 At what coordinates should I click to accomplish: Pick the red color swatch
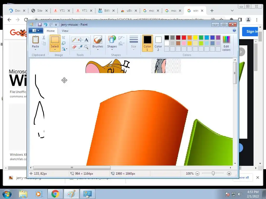click(x=184, y=38)
